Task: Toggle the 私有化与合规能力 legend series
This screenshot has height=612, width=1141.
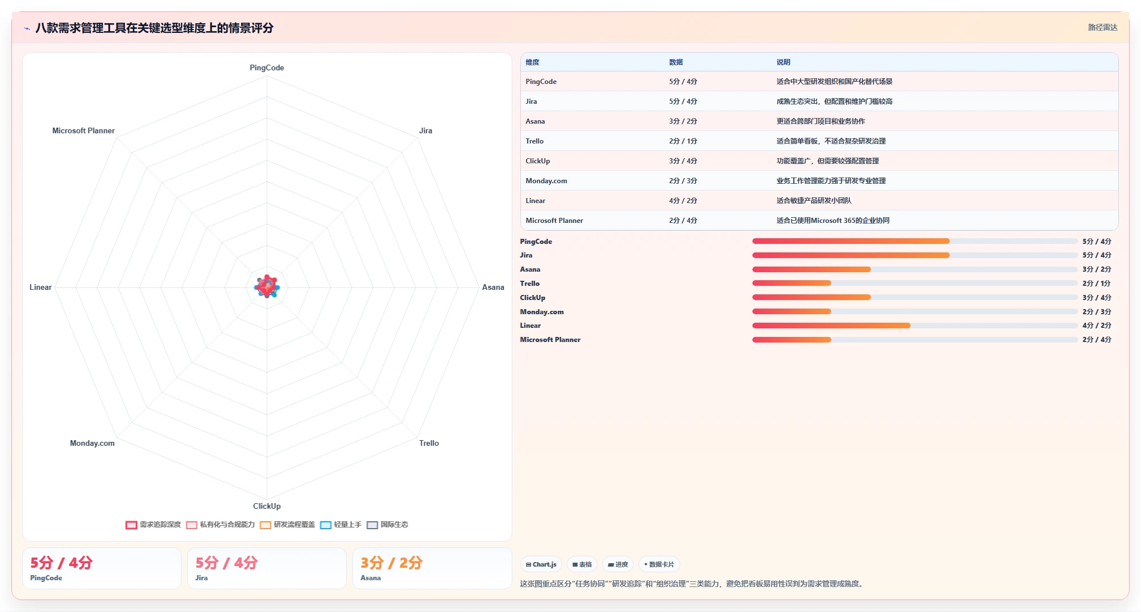Action: coord(220,525)
